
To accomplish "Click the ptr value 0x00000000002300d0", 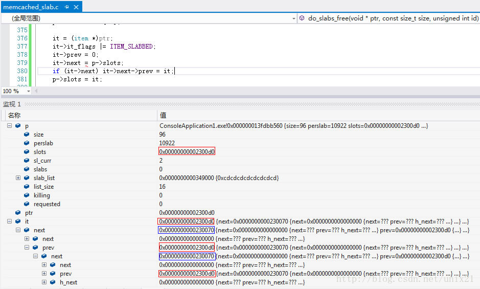I will click(x=187, y=212).
